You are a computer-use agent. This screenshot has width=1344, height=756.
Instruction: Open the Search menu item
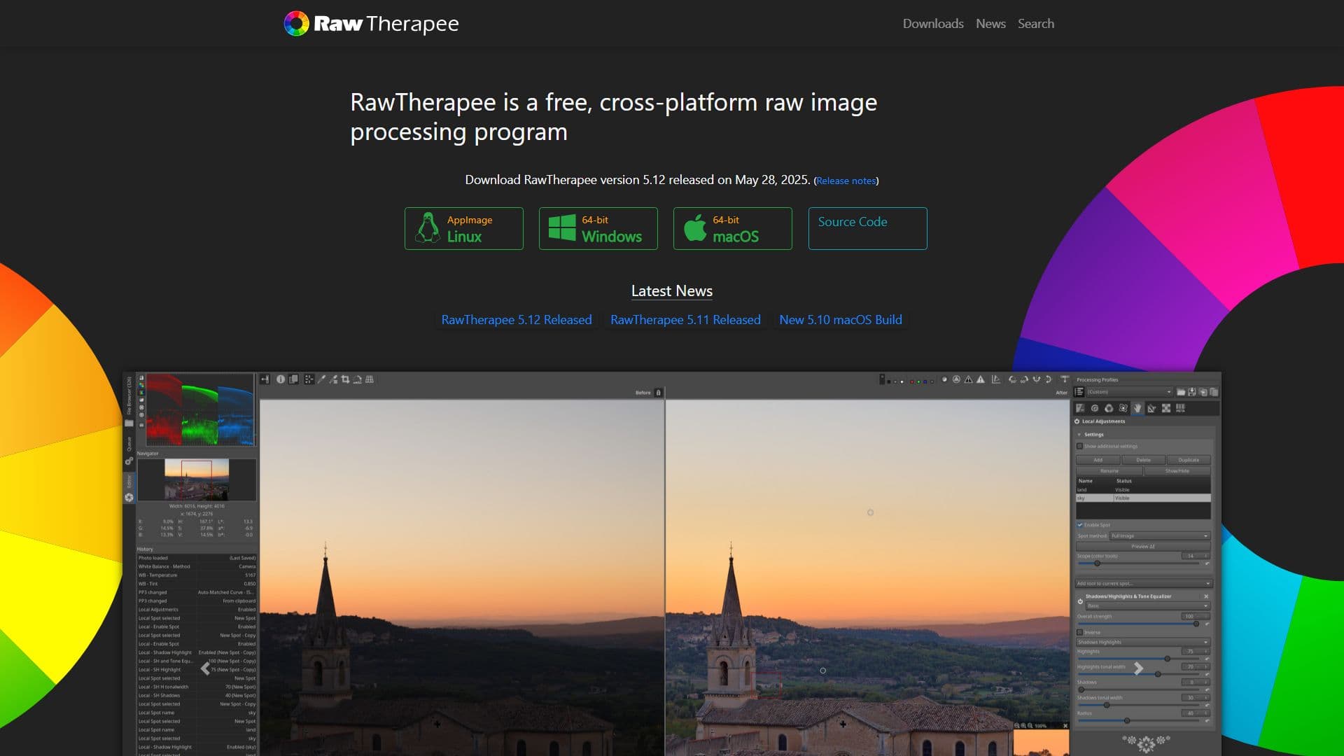click(1036, 23)
